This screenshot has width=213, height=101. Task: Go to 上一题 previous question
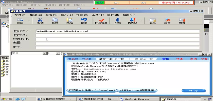click(119, 59)
